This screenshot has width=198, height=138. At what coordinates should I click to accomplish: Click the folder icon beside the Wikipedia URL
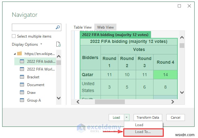coord(19,53)
